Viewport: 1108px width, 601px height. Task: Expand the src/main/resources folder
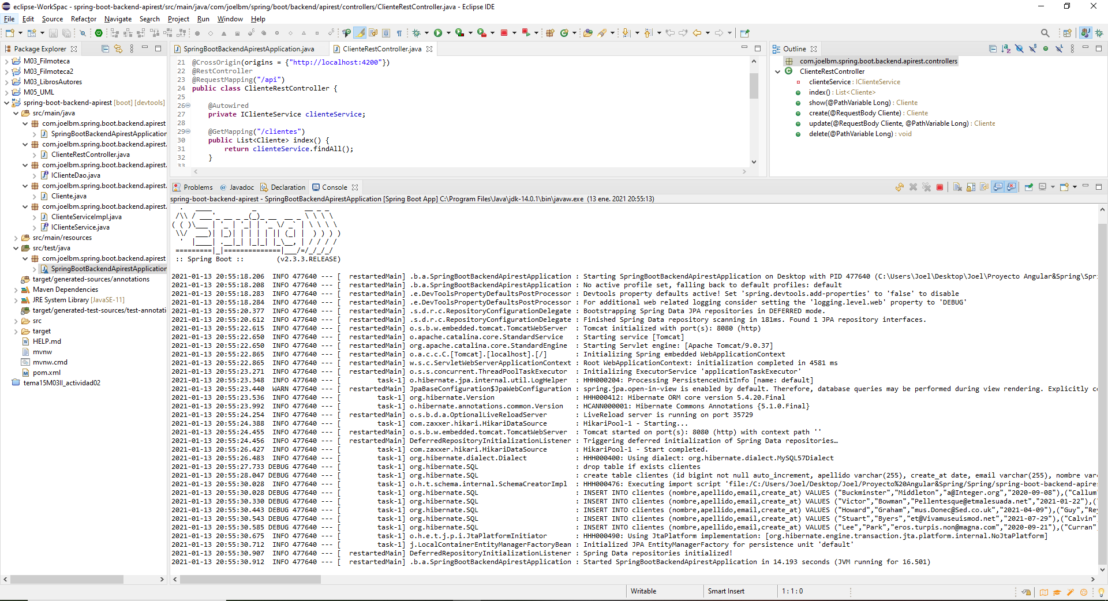click(x=16, y=238)
